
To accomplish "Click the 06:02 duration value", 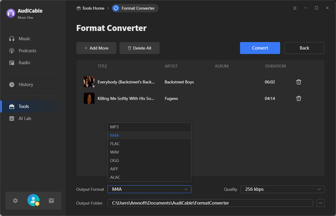I will 270,82.
